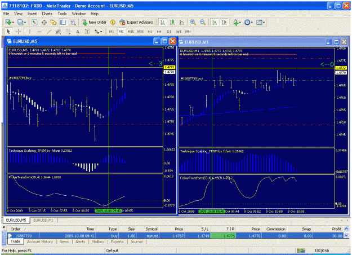
Task: Switch timeframe to H4
Action: 159,32
